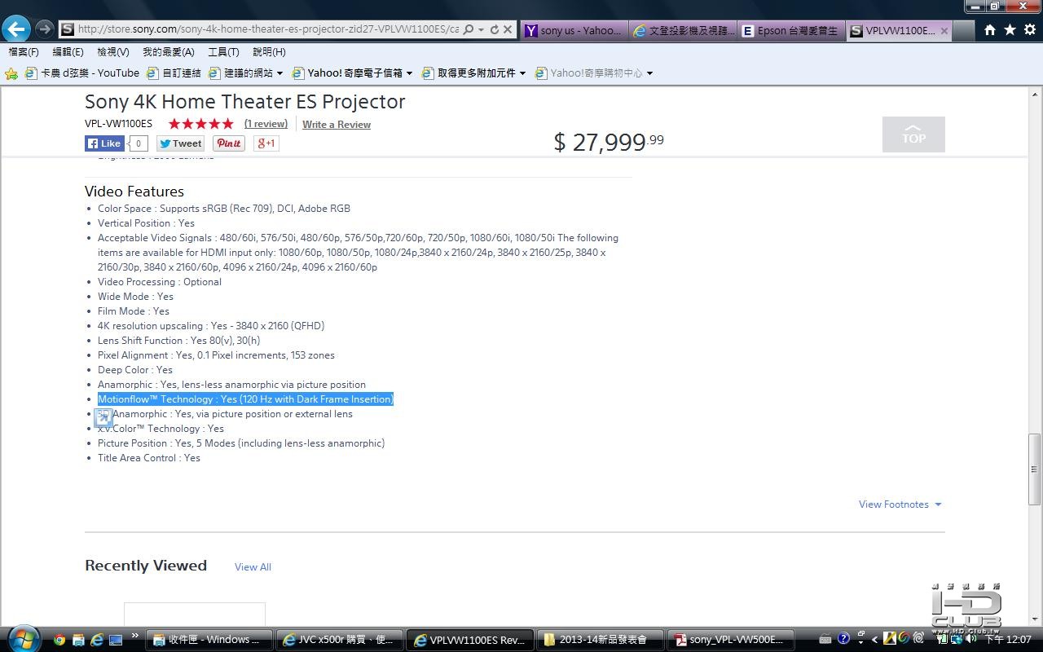Switch to the Epson 台灣愛普生 tab
1043x652 pixels.
[x=791, y=30]
